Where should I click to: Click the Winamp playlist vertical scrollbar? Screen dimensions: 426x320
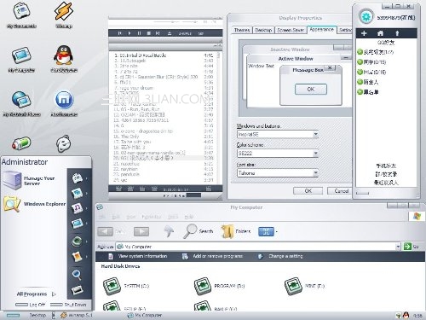pyautogui.click(x=218, y=118)
